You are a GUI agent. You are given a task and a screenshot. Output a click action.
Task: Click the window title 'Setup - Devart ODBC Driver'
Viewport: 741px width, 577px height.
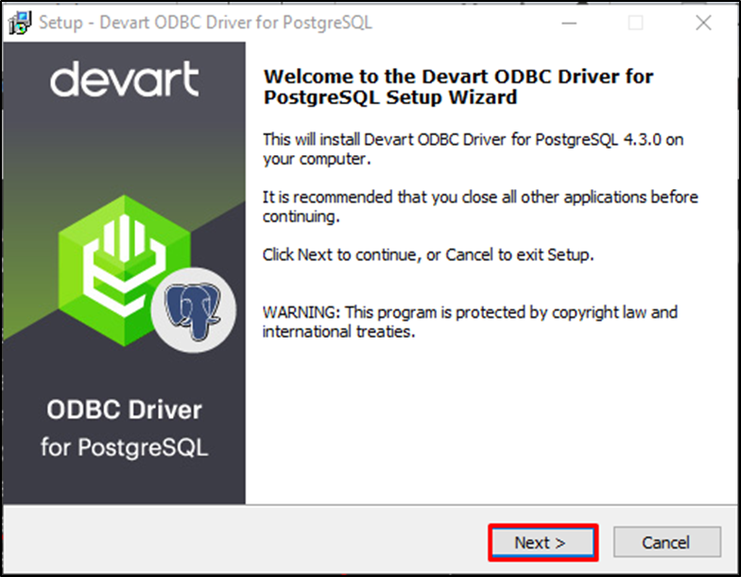coord(206,23)
